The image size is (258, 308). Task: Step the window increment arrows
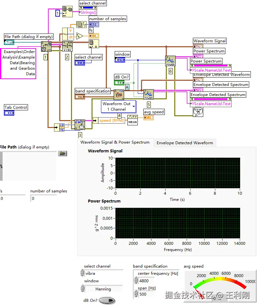coord(82,288)
